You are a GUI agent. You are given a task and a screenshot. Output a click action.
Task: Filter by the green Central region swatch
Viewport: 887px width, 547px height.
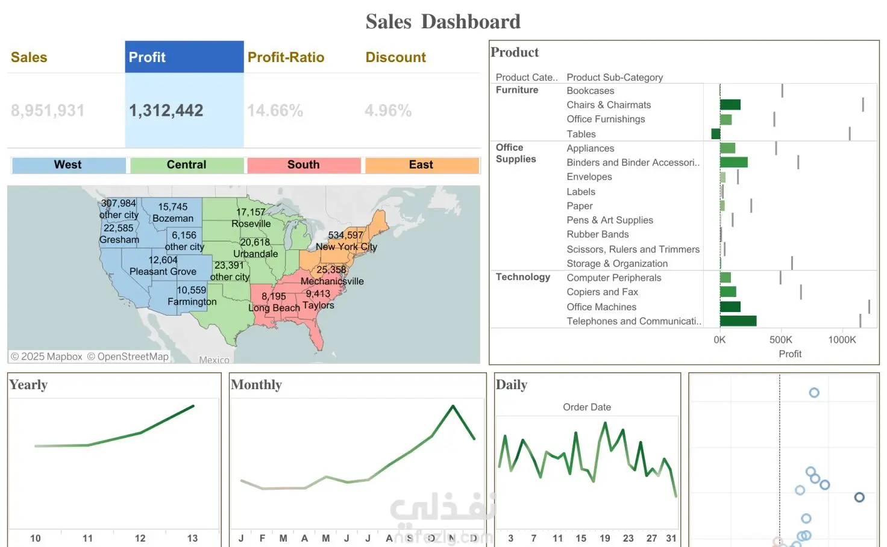pyautogui.click(x=187, y=165)
